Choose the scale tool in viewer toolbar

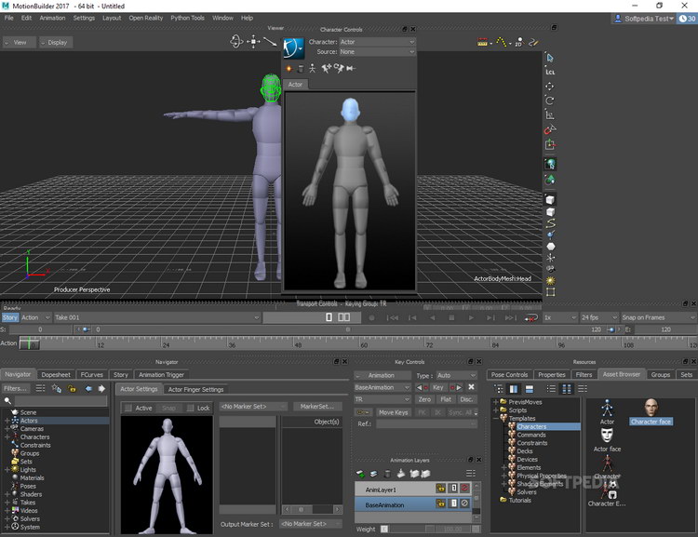click(x=550, y=114)
